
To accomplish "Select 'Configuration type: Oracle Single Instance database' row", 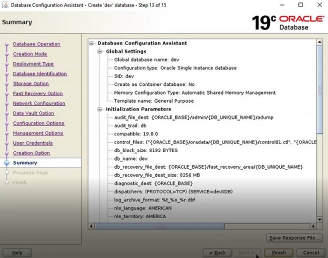I will 175,68.
